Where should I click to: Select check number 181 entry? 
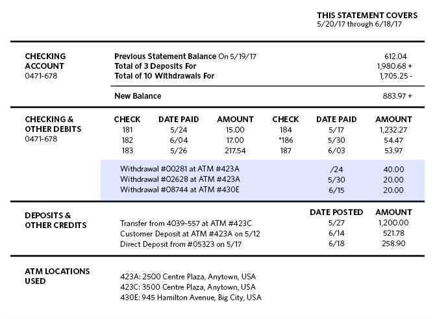(x=127, y=130)
